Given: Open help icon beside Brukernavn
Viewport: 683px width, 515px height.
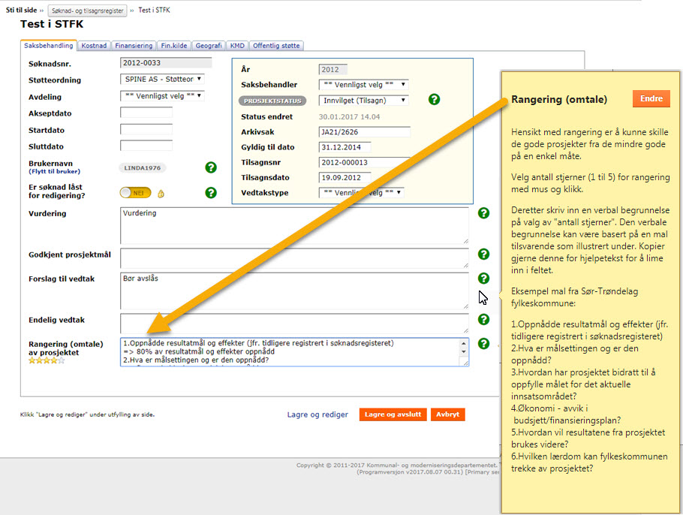Looking at the screenshot, I should click(x=211, y=167).
